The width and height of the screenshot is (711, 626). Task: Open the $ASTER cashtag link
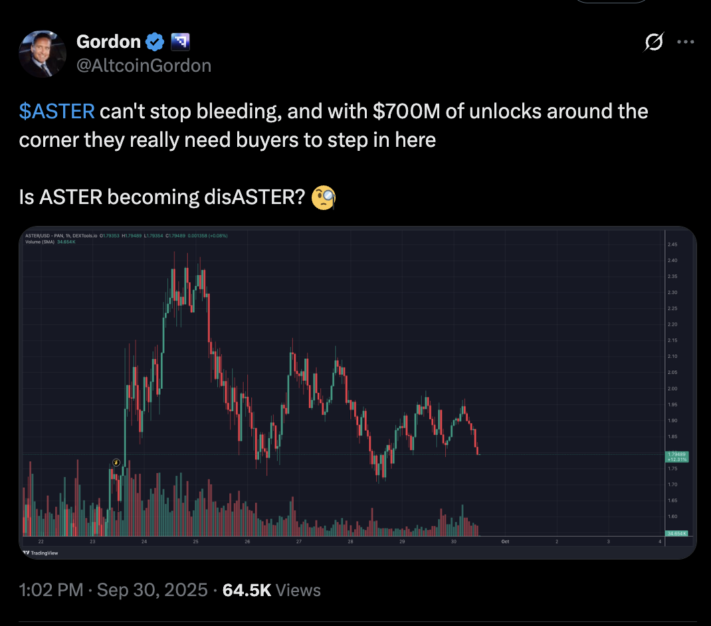pyautogui.click(x=57, y=111)
